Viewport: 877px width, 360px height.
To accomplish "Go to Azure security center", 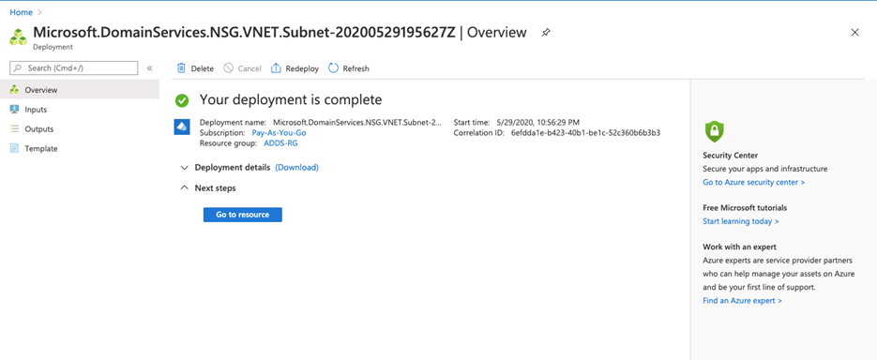I will pos(754,182).
